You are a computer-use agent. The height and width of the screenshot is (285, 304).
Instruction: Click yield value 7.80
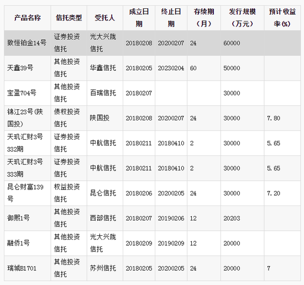[274, 118]
